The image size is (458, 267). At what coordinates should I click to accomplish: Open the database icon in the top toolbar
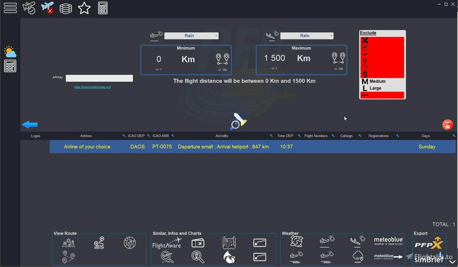66,8
